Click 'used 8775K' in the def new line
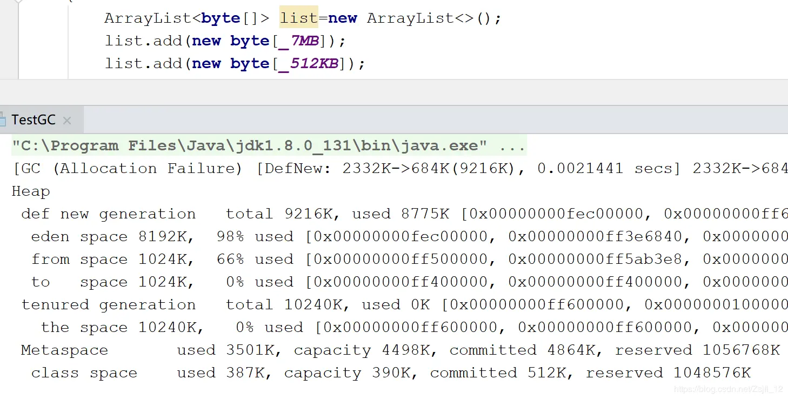The image size is (788, 399). 400,214
